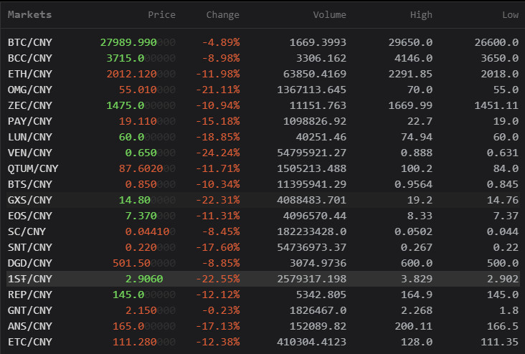Click the High column header

coord(421,14)
